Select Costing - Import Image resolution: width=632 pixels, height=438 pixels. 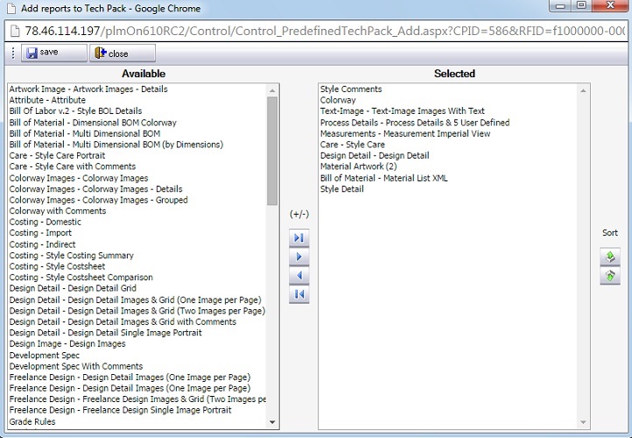[x=40, y=233]
